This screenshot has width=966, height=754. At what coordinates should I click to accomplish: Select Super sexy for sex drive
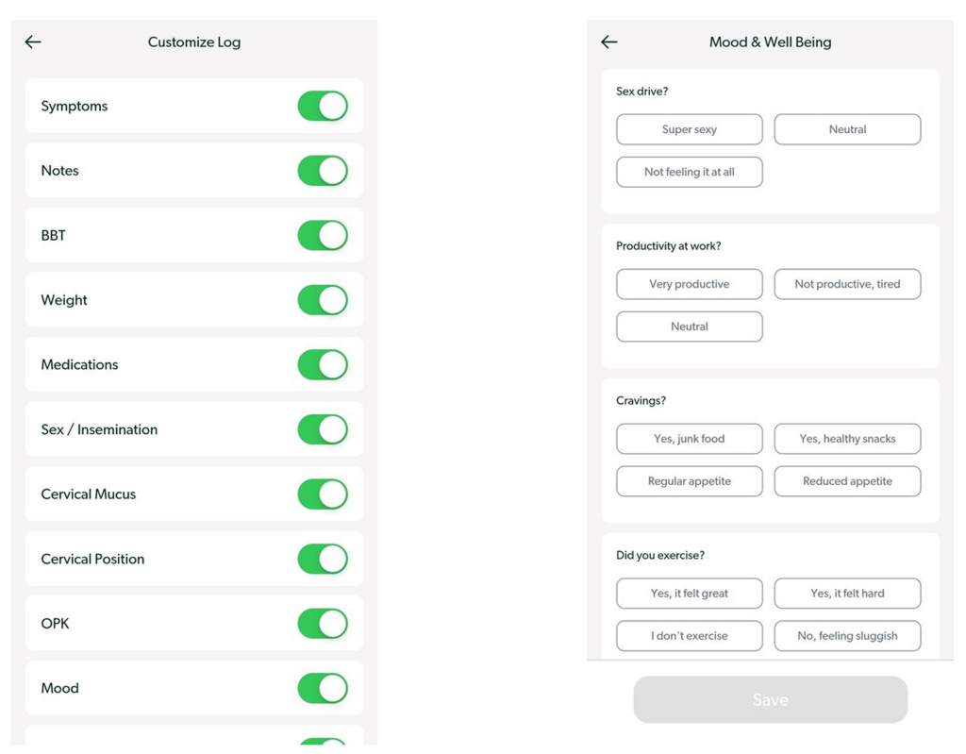690,129
